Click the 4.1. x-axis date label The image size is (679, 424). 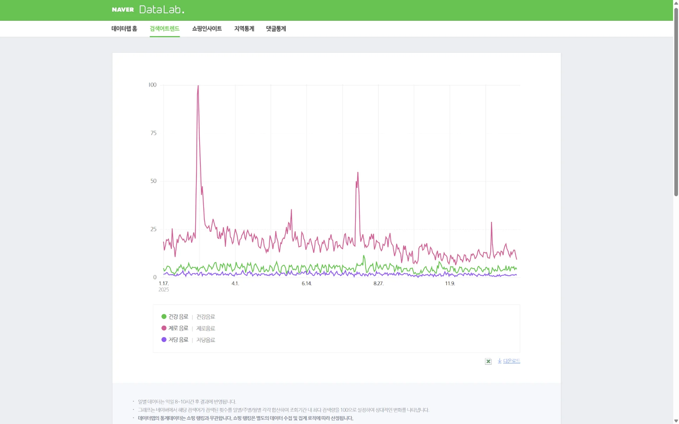[x=235, y=283]
